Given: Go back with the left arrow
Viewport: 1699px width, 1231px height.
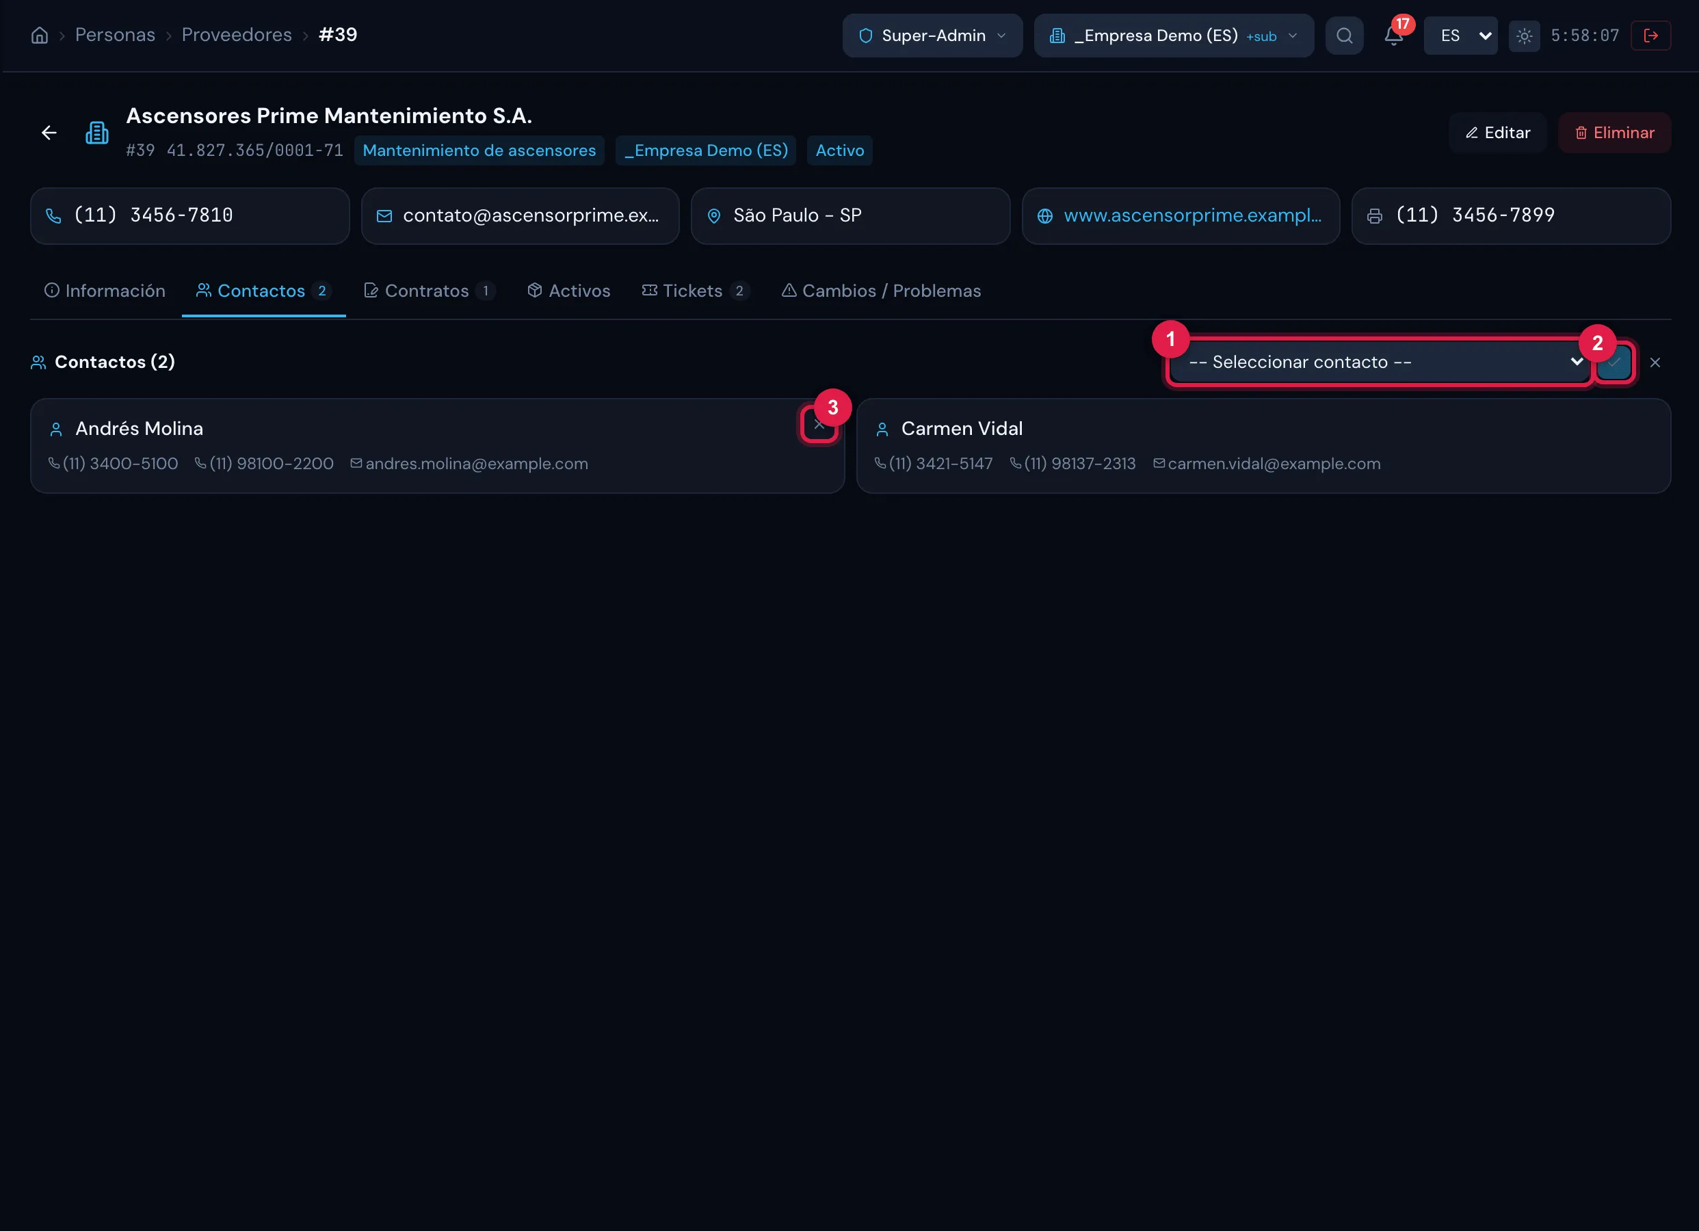Looking at the screenshot, I should 49,133.
